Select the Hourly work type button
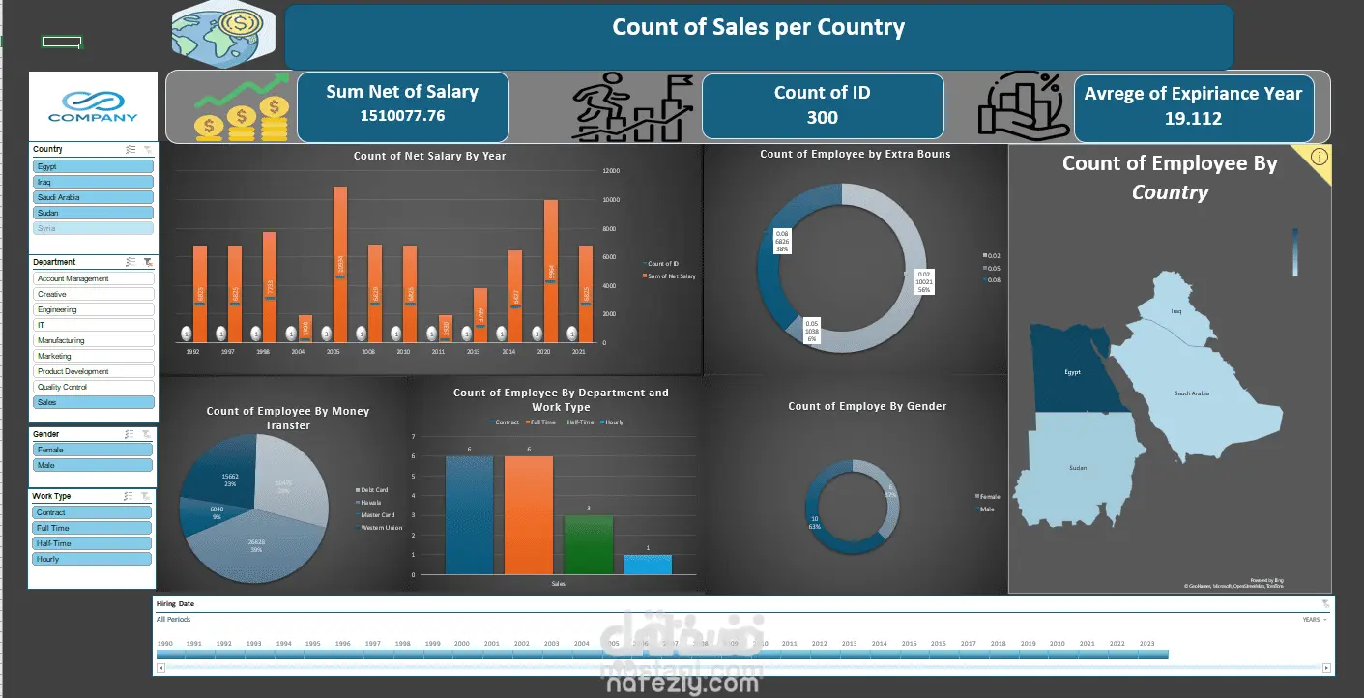The image size is (1364, 698). tap(93, 559)
